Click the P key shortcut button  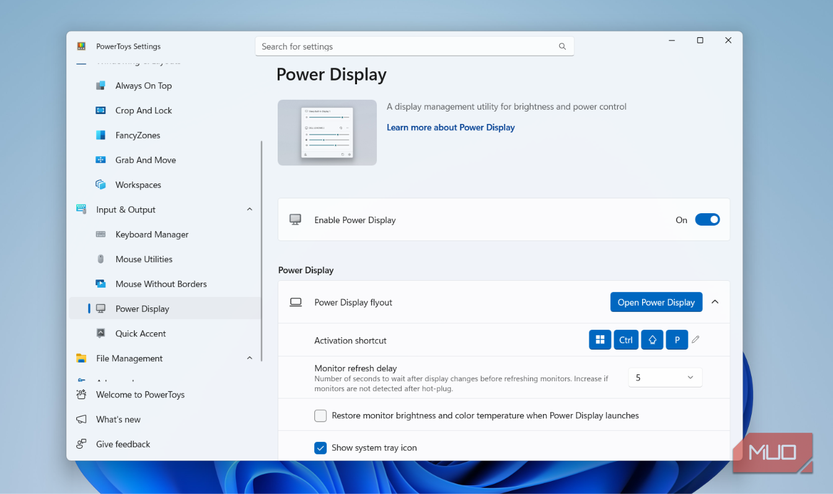pos(677,340)
